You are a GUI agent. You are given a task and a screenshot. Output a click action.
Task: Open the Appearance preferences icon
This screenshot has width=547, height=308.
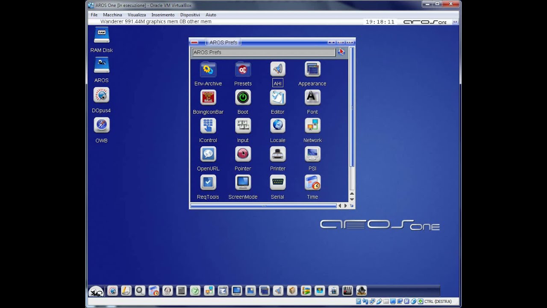312,69
